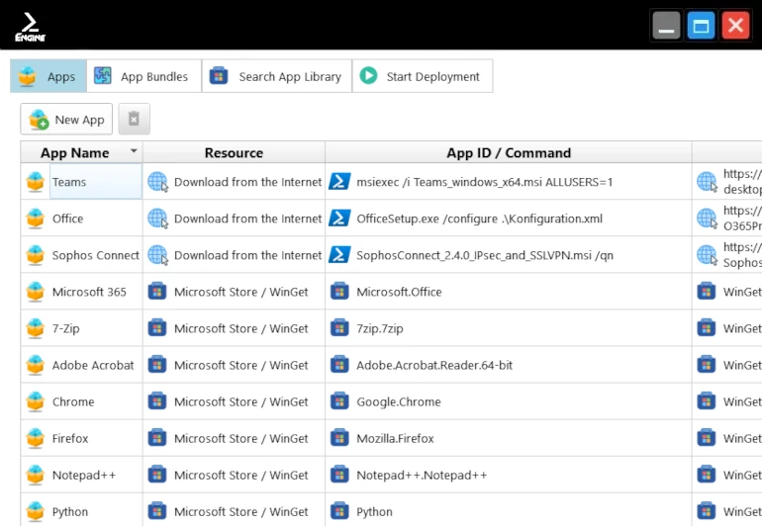Open the Apps tab
Screen dimensions: 762x526
48,76
